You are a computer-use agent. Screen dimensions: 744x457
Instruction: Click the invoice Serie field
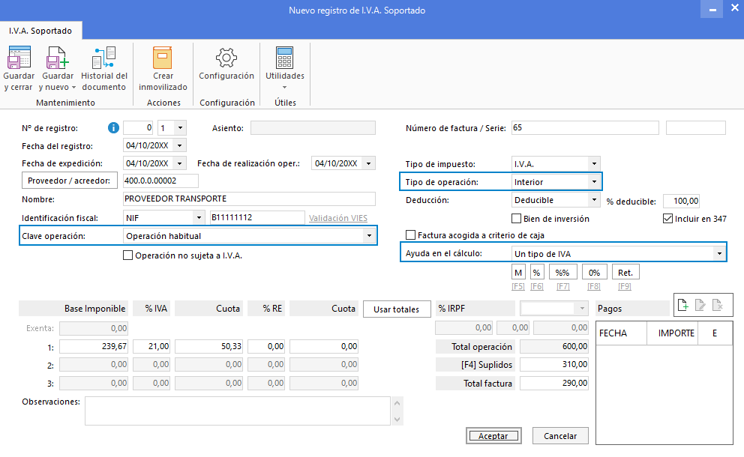[695, 128]
